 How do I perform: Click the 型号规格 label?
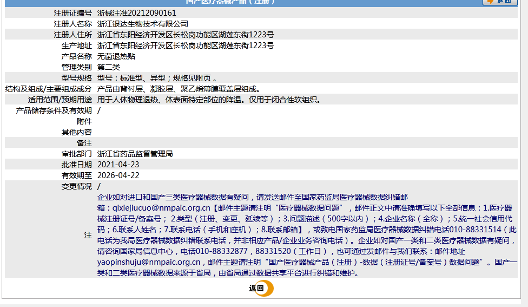click(76, 78)
